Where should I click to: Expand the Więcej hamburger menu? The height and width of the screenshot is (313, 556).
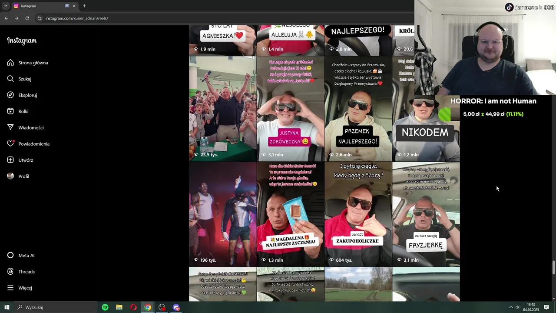[10, 288]
